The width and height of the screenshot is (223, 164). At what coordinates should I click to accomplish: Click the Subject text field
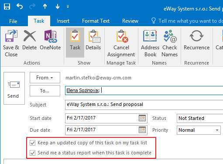pyautogui.click(x=144, y=105)
